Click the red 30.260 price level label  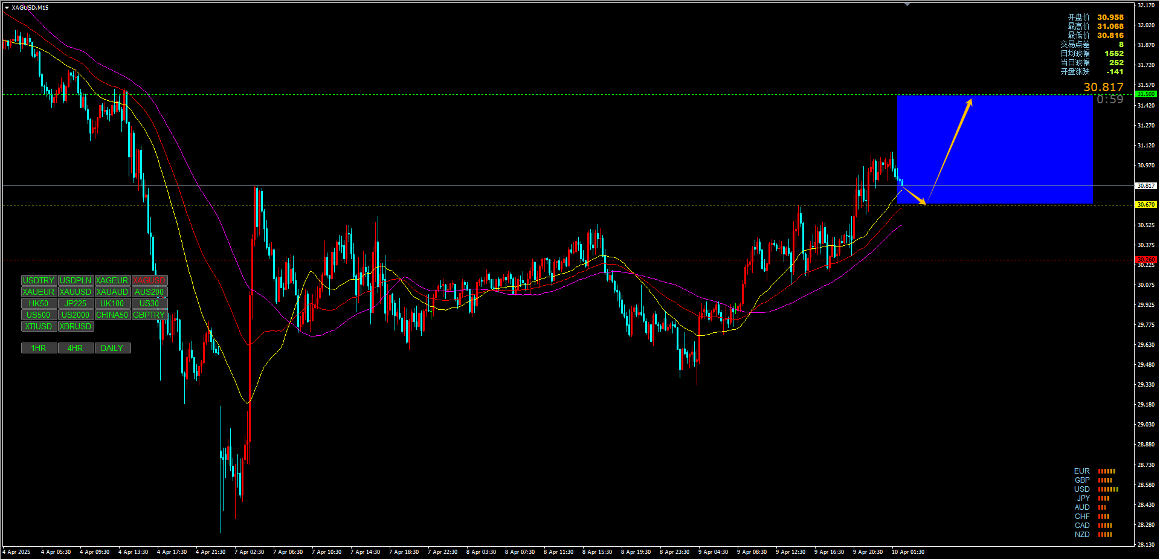point(1145,260)
